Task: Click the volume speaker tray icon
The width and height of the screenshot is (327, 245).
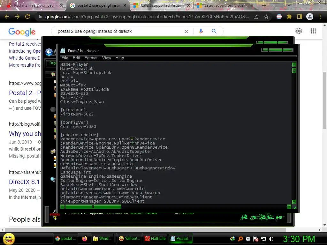Action: pos(271,239)
